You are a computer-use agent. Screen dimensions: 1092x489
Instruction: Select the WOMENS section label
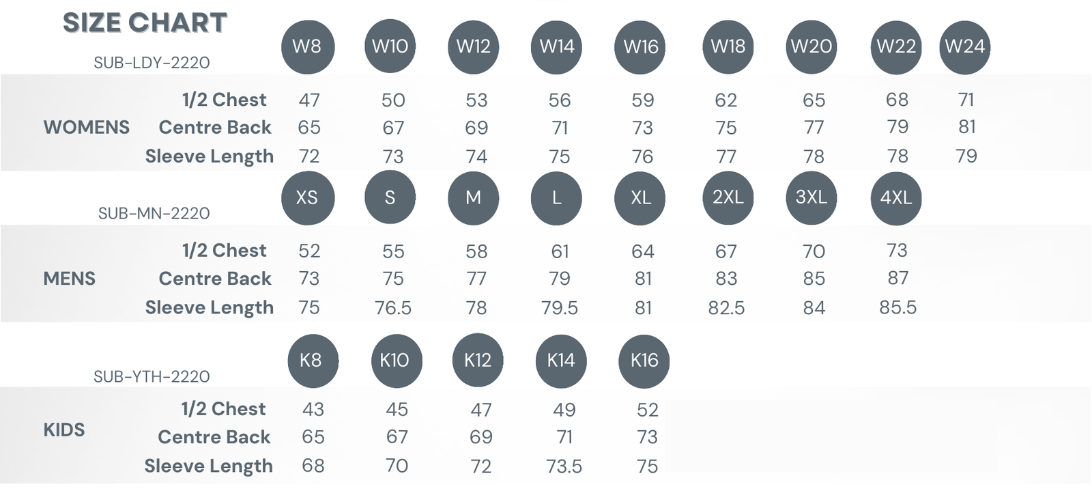pyautogui.click(x=87, y=128)
